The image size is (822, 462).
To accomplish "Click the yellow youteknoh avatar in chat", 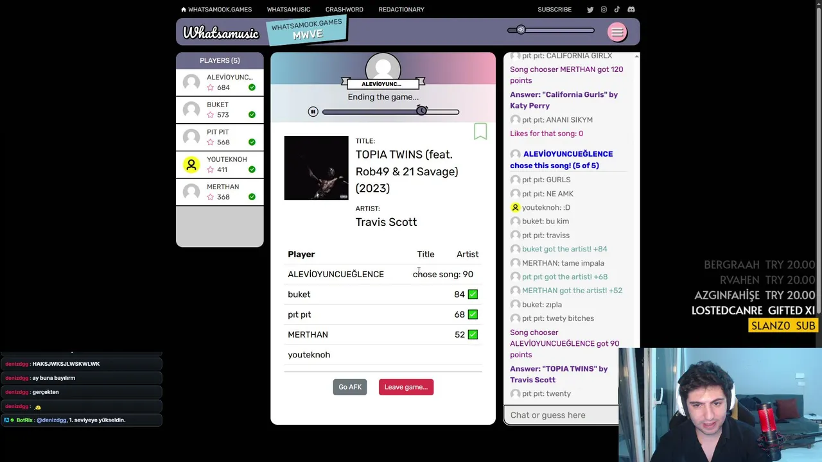I will (515, 208).
